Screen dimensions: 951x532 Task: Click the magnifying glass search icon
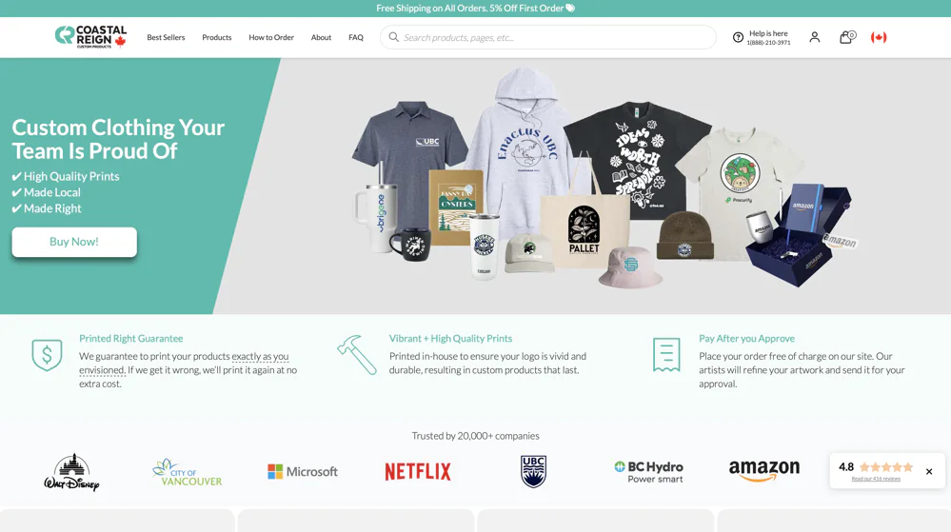click(x=393, y=37)
